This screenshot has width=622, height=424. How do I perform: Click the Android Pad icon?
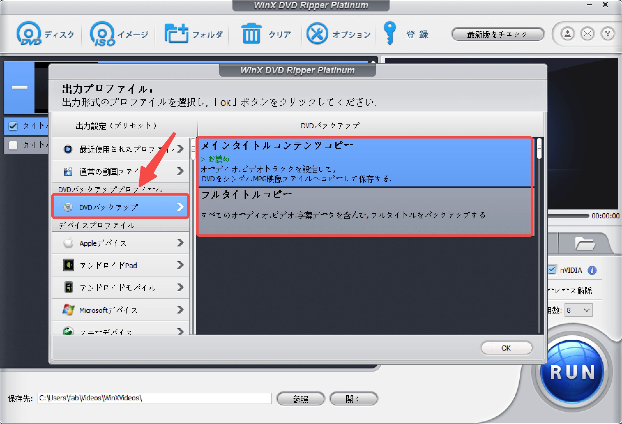pyautogui.click(x=68, y=265)
